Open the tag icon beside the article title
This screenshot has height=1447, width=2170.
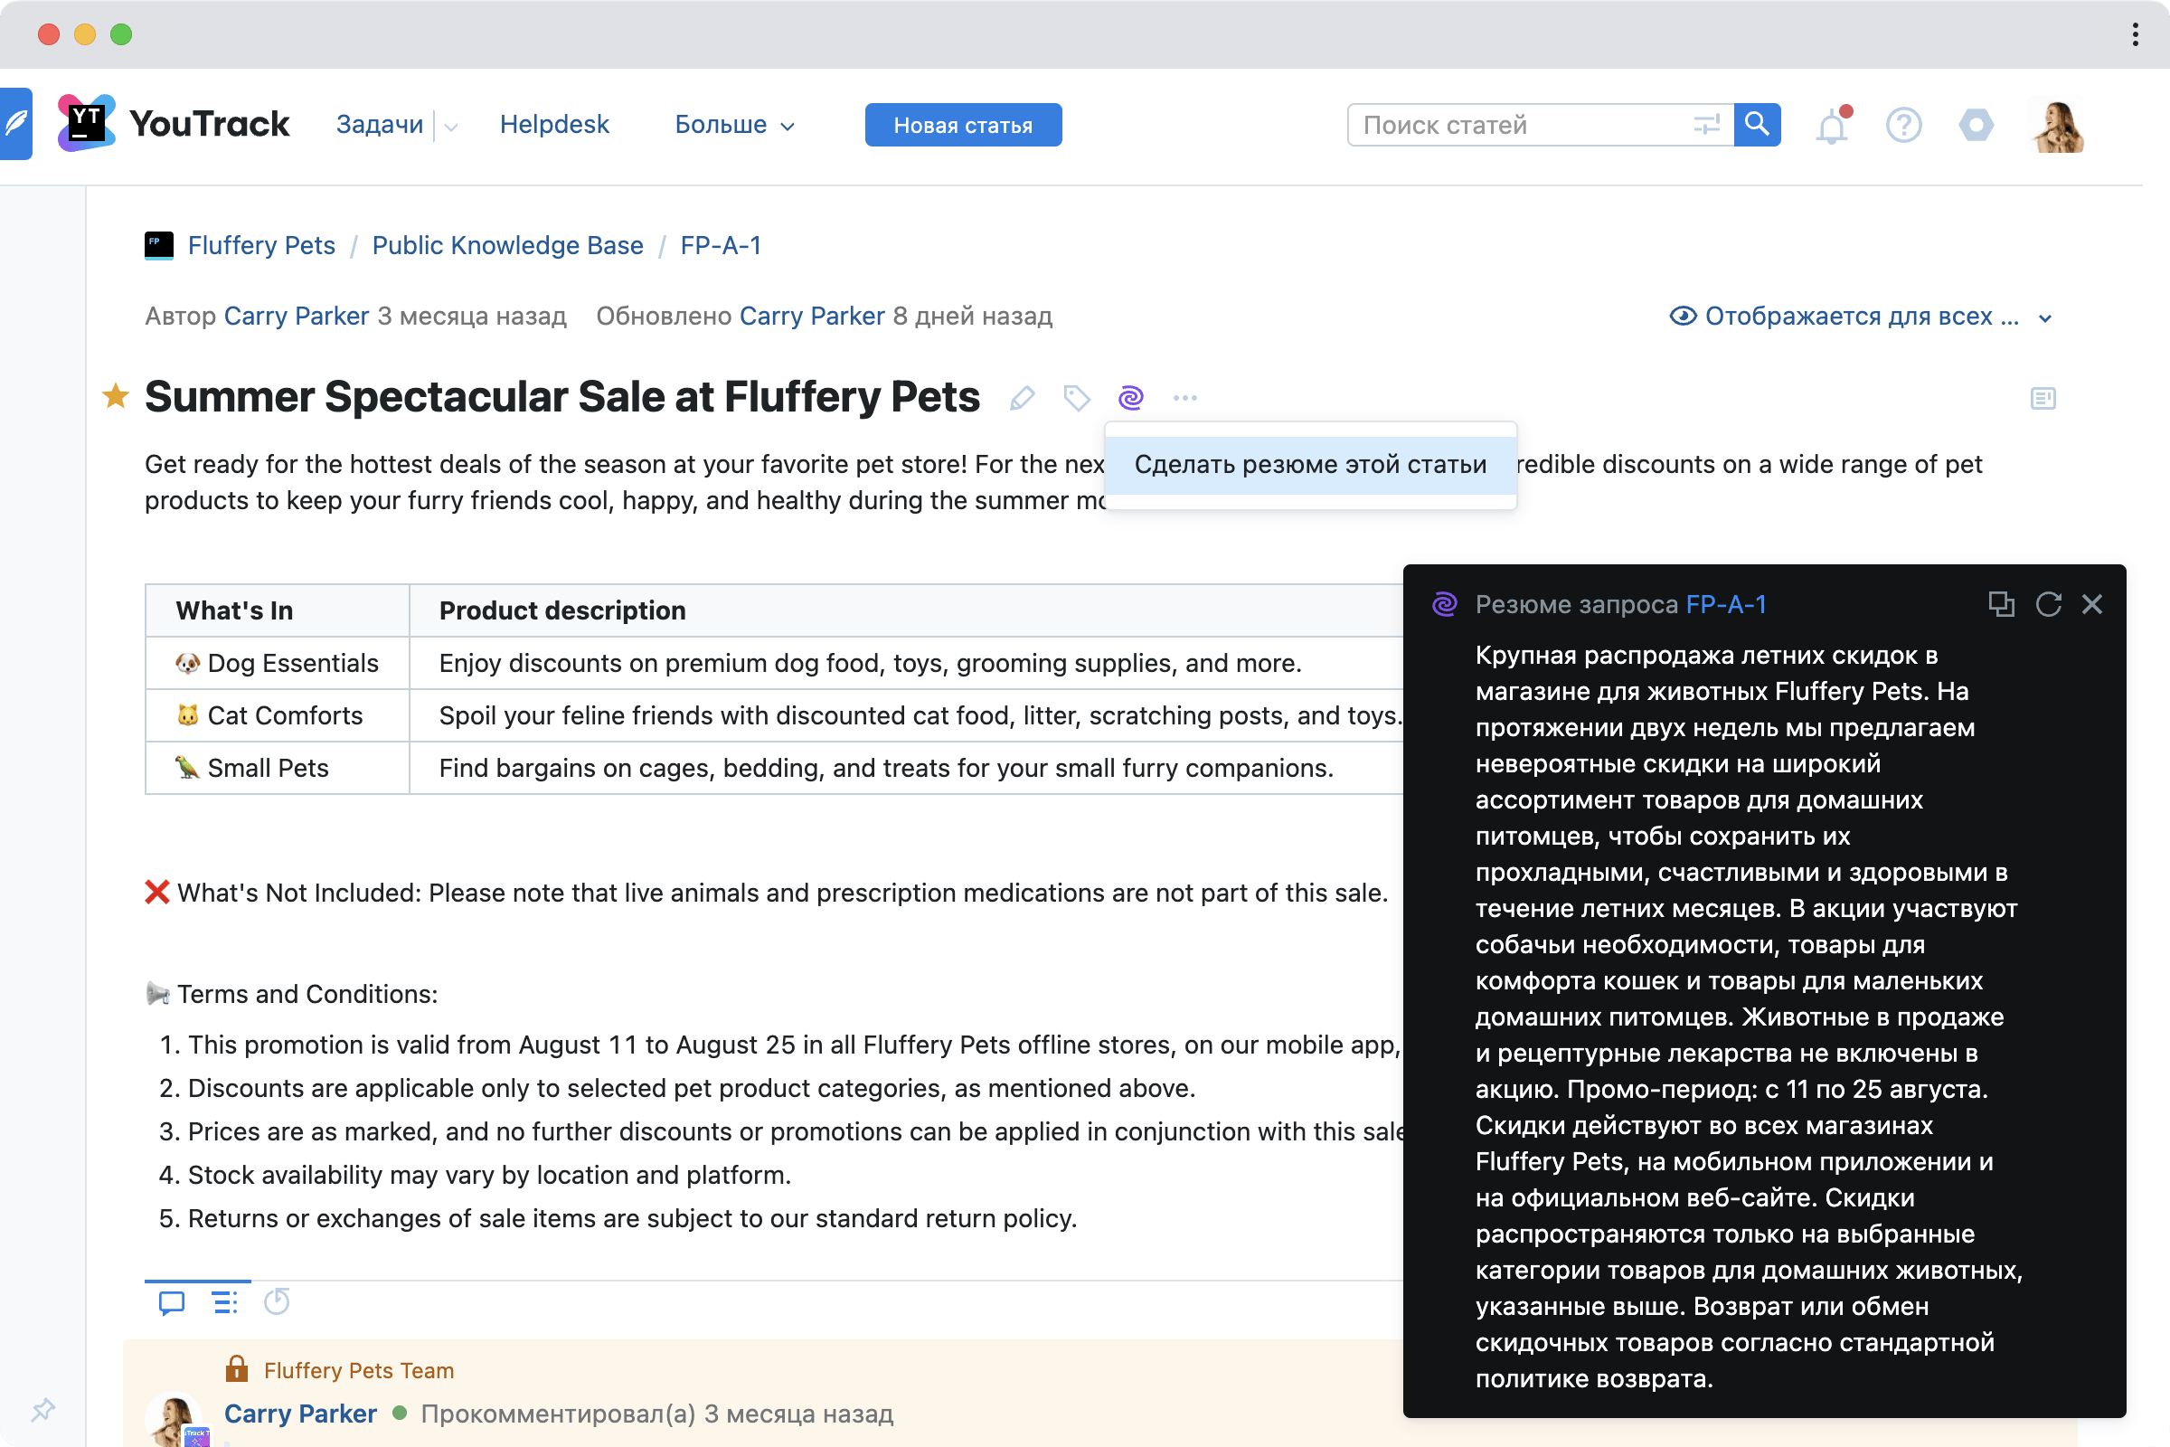click(1075, 398)
